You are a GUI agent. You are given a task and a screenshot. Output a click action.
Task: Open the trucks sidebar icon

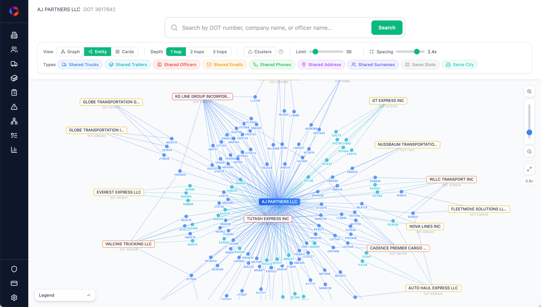tap(14, 64)
